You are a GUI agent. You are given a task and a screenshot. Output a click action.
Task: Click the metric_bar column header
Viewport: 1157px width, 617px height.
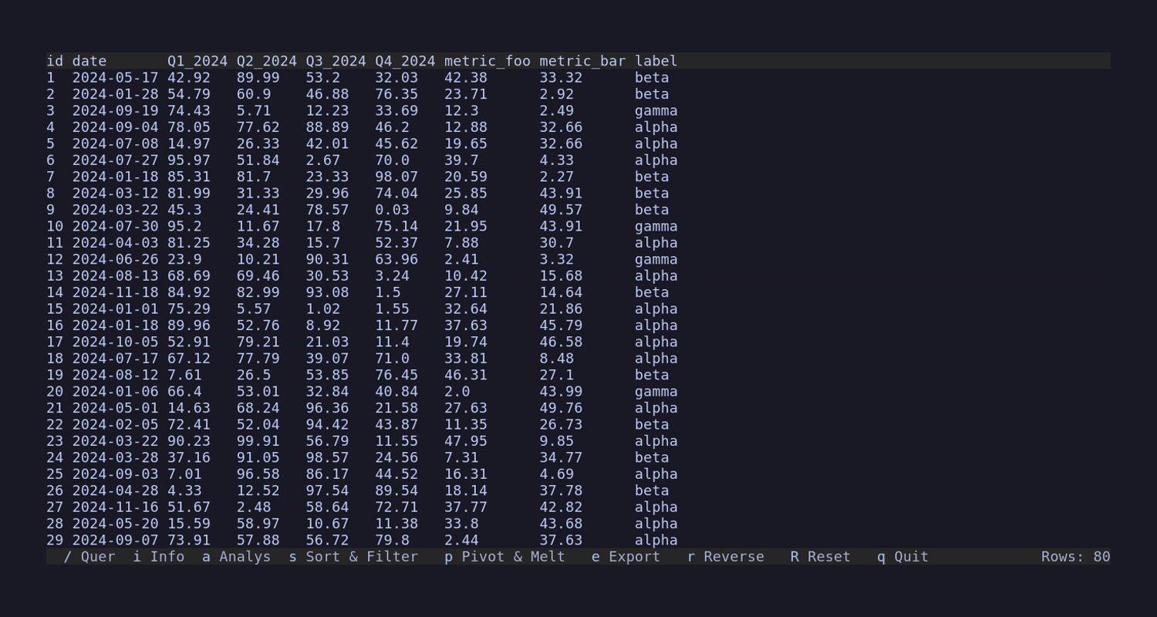click(x=582, y=61)
